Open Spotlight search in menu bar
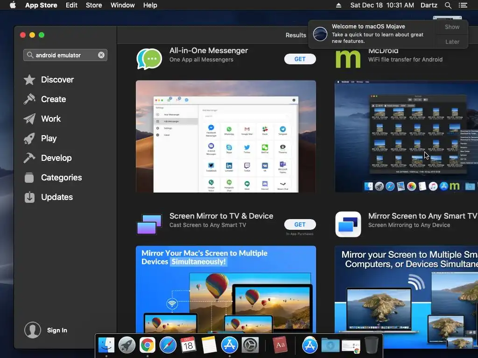The width and height of the screenshot is (478, 358). click(448, 5)
